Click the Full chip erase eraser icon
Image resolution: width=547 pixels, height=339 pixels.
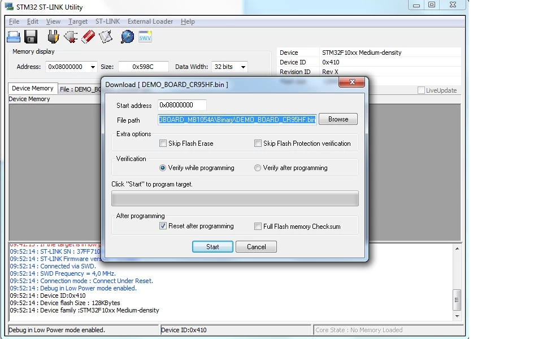88,37
